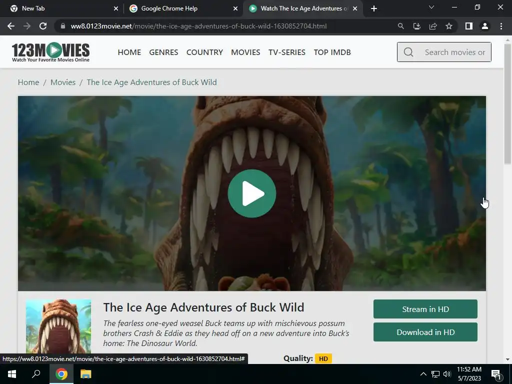Show hidden system tray icons
Screen dimensions: 512x384
point(423,374)
